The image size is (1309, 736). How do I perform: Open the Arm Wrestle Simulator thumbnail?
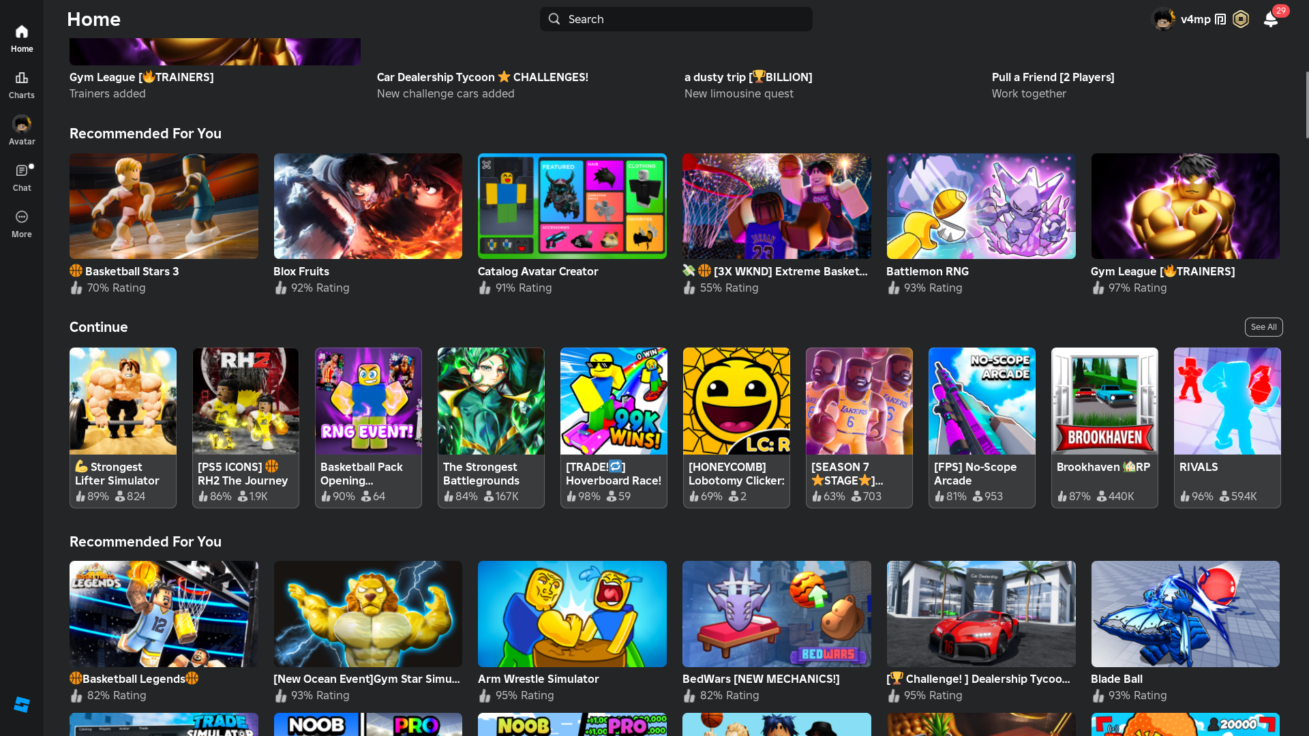pyautogui.click(x=572, y=613)
